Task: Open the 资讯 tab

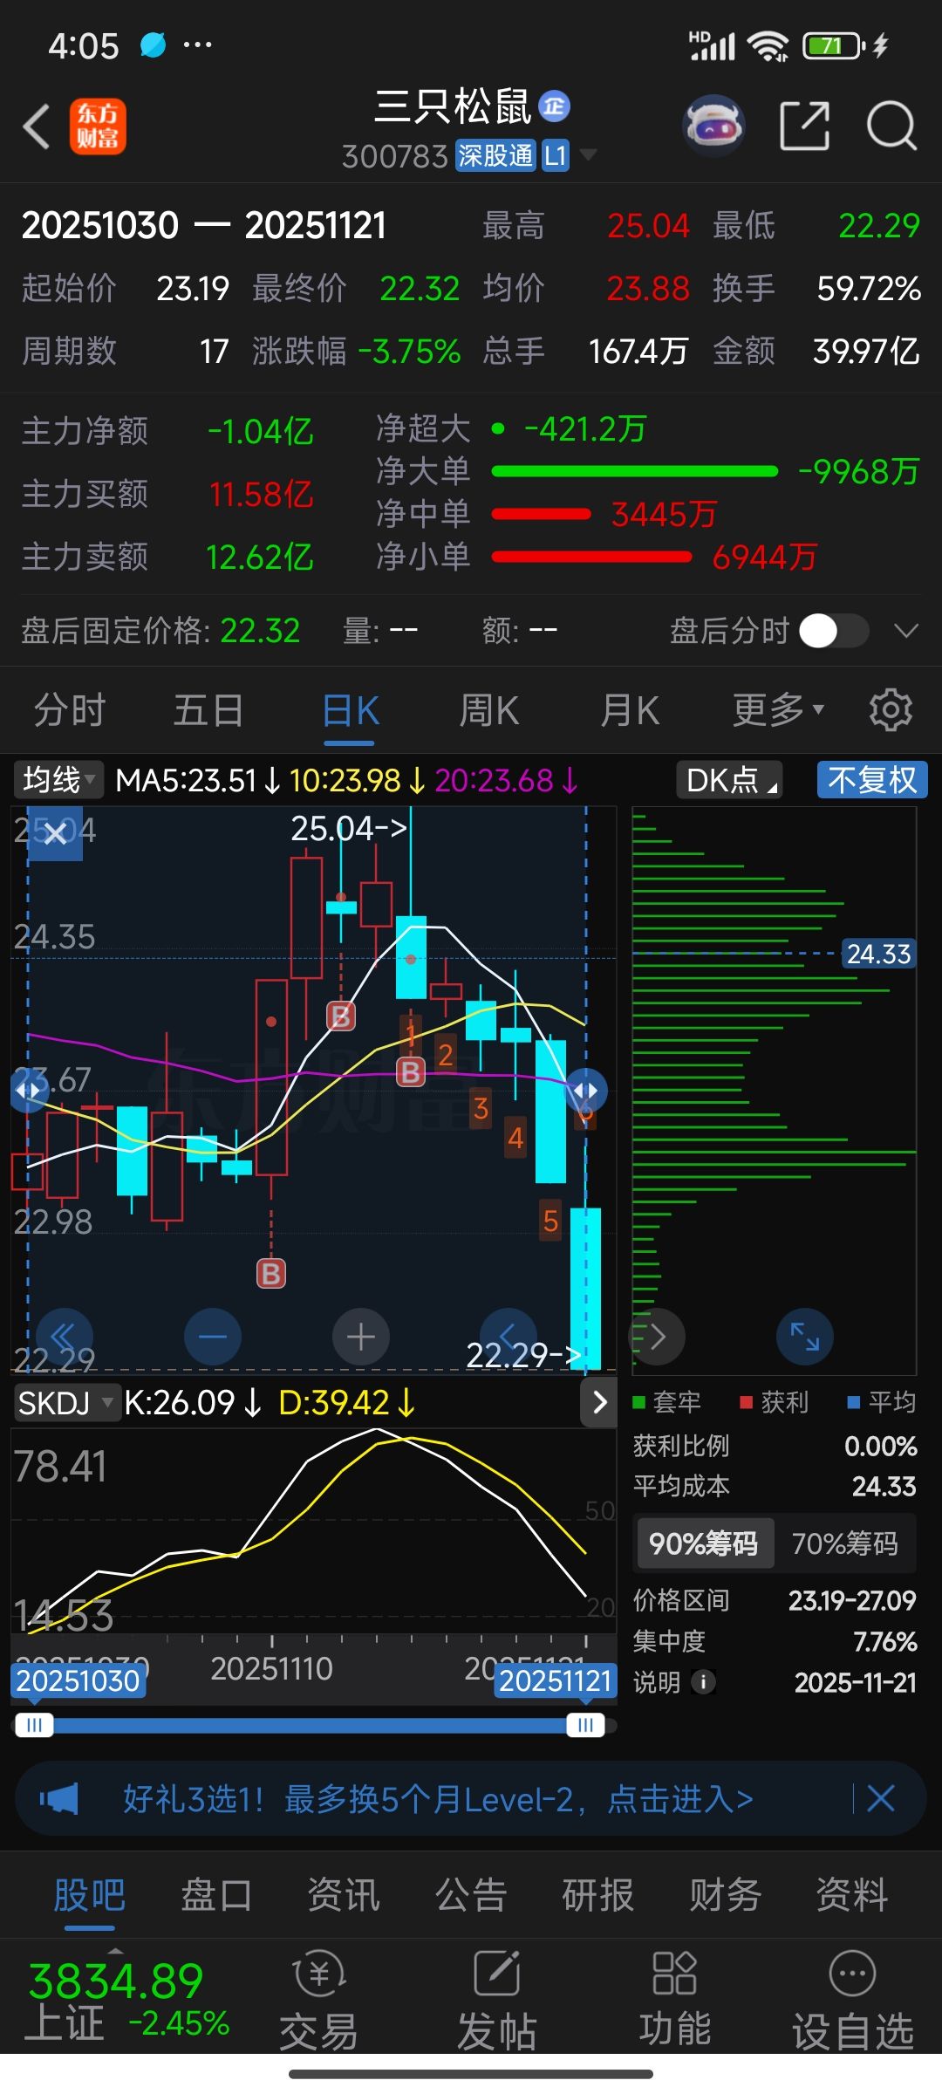Action: point(344,1895)
